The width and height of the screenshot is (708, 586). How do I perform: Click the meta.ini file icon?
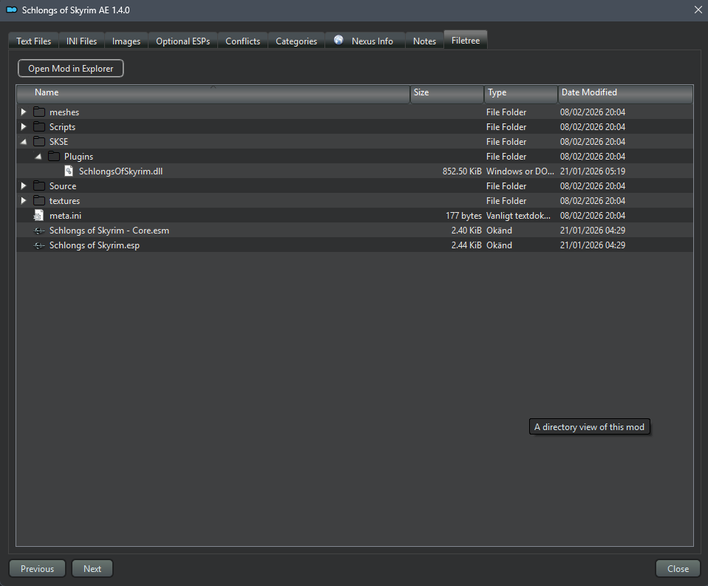click(x=39, y=215)
